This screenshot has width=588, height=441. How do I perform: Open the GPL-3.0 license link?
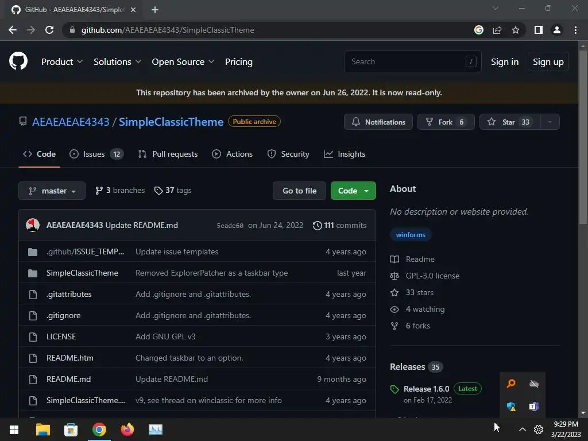(432, 276)
